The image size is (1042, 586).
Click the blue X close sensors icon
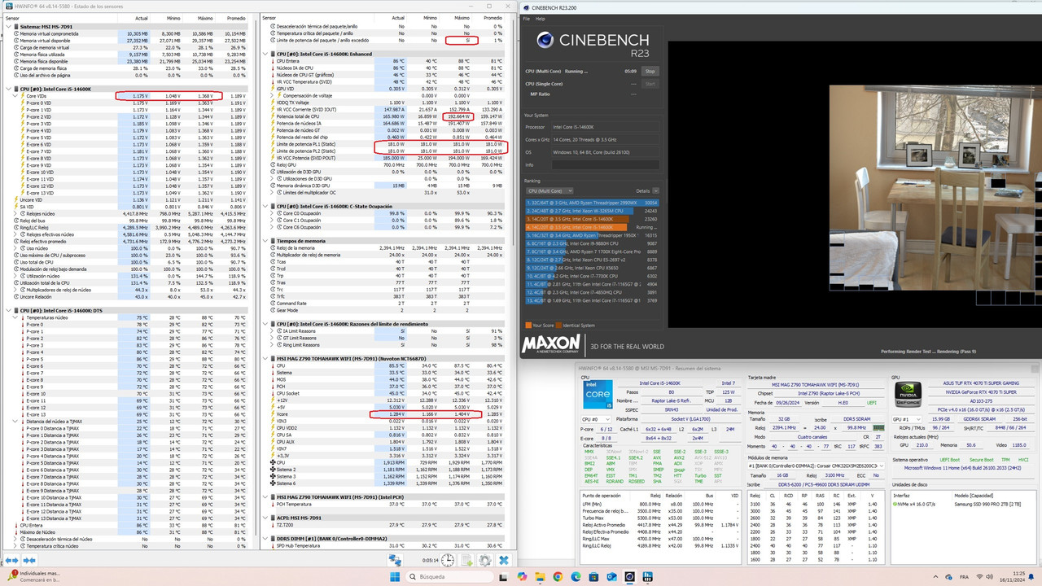click(x=505, y=560)
